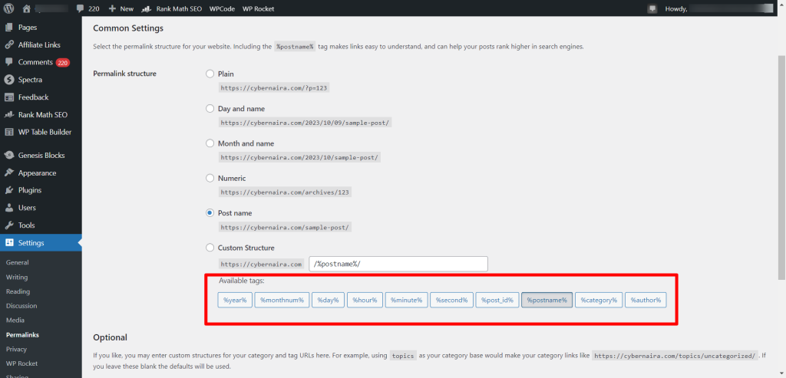
Task: Click the Tools wrench icon
Action: coord(9,225)
